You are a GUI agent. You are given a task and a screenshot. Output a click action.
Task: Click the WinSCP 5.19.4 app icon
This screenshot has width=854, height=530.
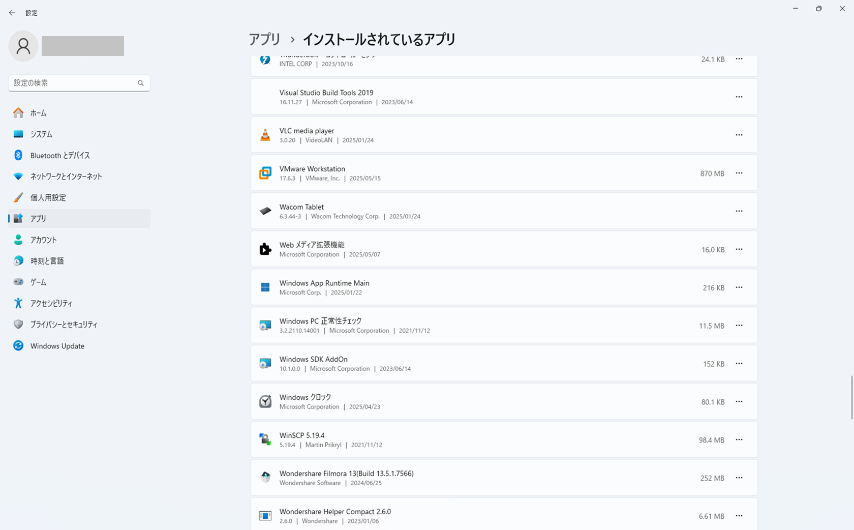[265, 440]
